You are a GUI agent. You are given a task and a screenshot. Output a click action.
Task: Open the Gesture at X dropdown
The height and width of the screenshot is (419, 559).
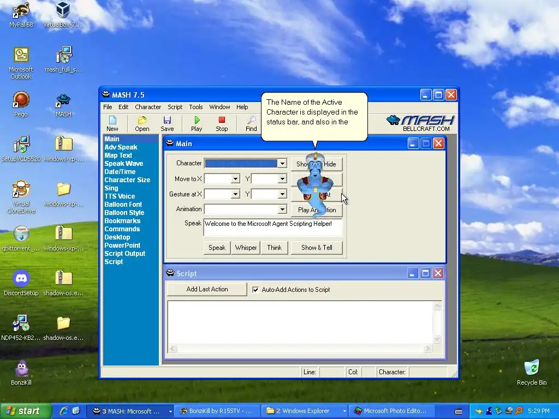[x=235, y=194]
